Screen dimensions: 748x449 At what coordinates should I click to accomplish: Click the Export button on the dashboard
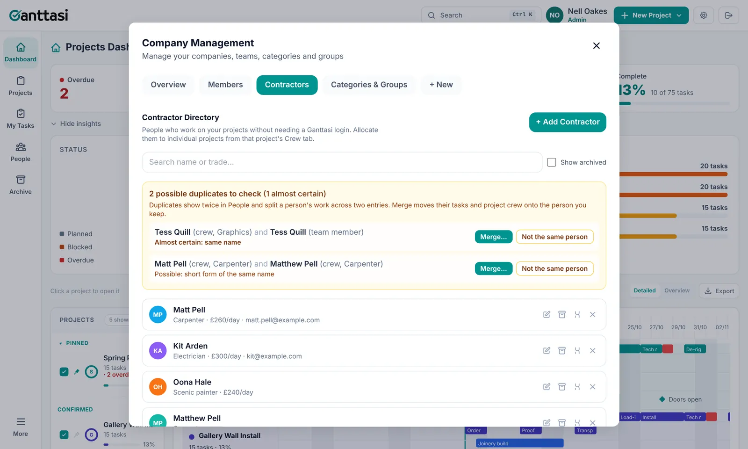[x=719, y=291]
